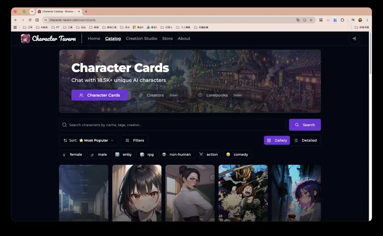Filter by the action tag

(x=209, y=154)
